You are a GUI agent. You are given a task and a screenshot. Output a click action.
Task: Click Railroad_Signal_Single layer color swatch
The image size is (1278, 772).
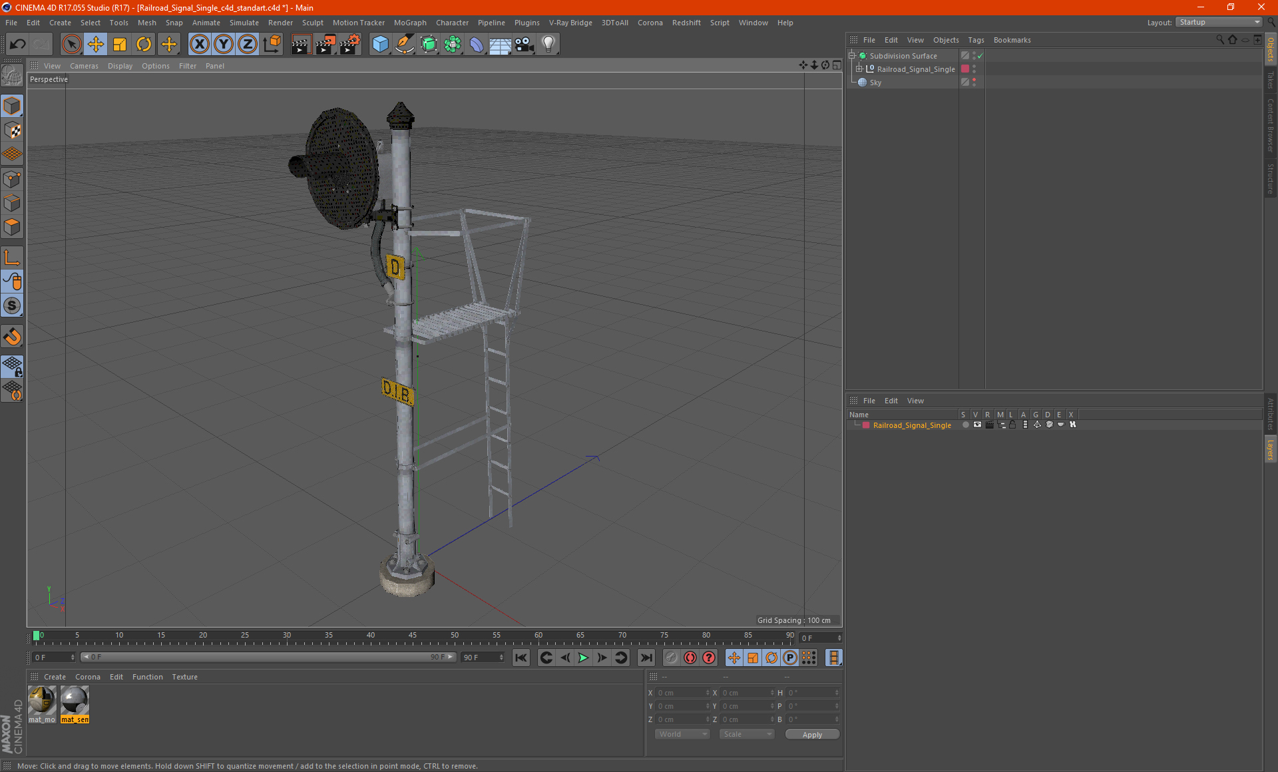[x=866, y=425]
